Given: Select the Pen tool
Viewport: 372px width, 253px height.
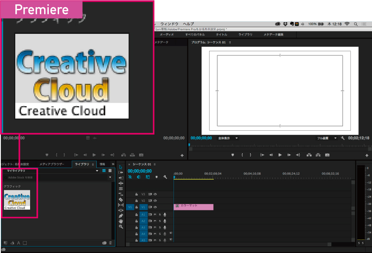Looking at the screenshot, I should pyautogui.click(x=121, y=216).
